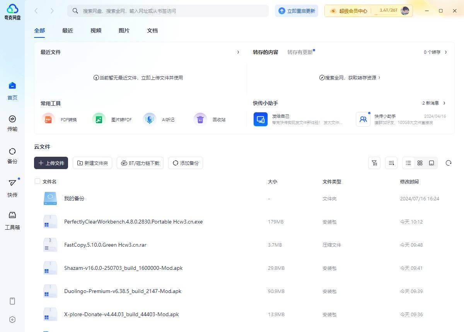This screenshot has width=464, height=332.
Task: Switch the file list to grid view
Action: [x=420, y=163]
